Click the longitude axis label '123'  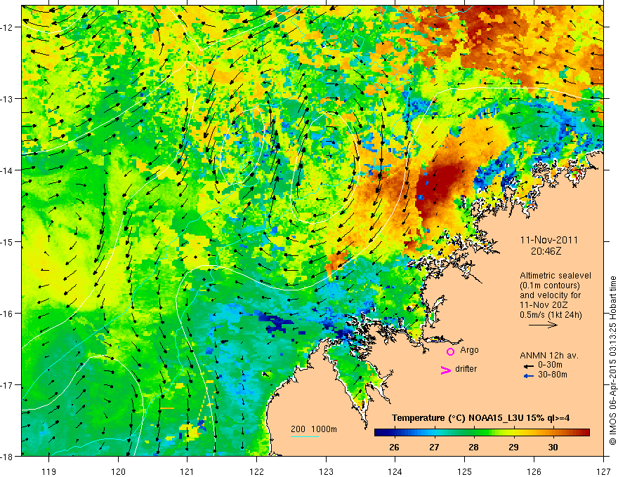(x=326, y=471)
